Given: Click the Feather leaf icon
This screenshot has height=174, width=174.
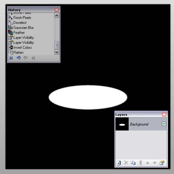Looking at the screenshot, I should (11, 32).
